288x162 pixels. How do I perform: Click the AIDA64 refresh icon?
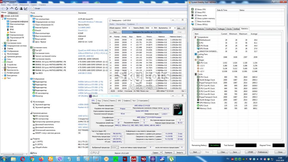click(16, 8)
